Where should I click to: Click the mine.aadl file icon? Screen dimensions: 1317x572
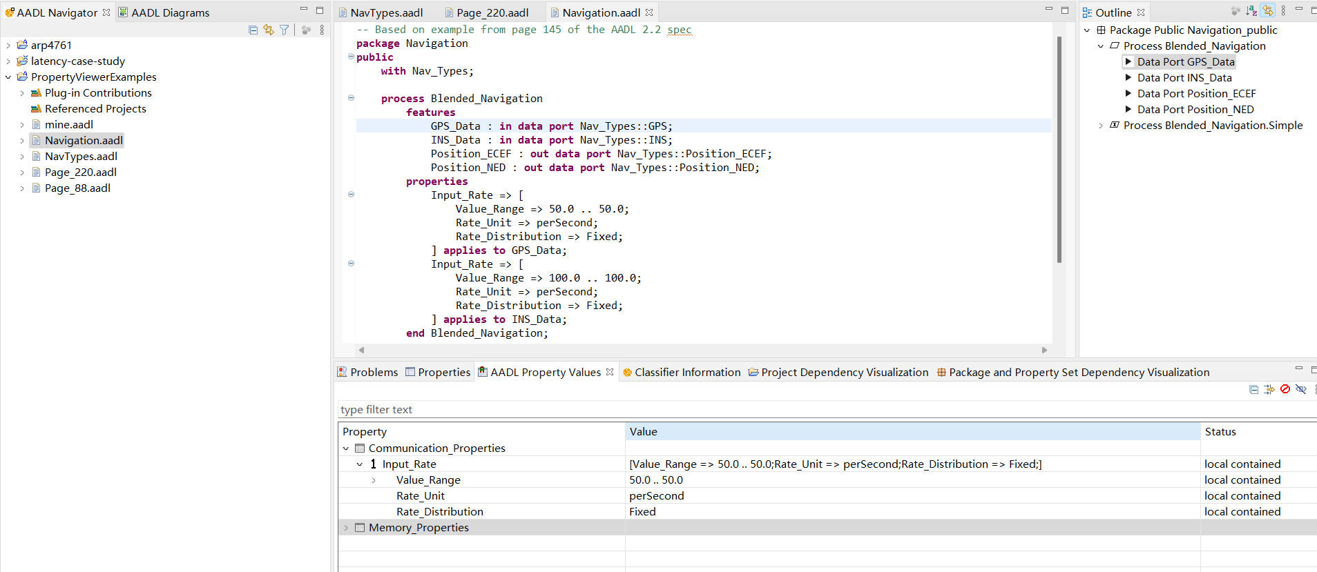[37, 124]
